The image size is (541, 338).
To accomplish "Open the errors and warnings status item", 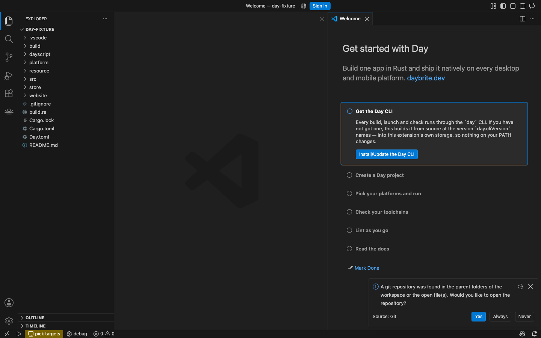I will click(x=104, y=334).
